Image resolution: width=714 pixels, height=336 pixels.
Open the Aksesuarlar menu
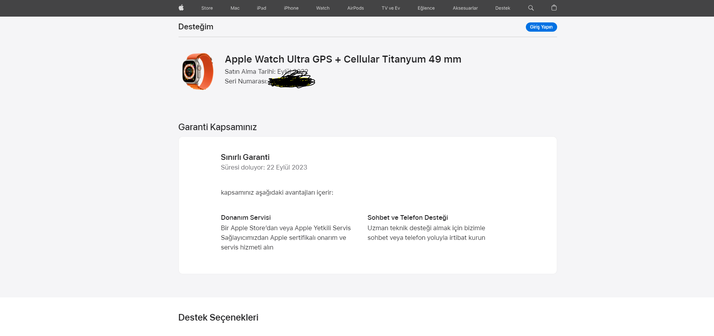465,8
